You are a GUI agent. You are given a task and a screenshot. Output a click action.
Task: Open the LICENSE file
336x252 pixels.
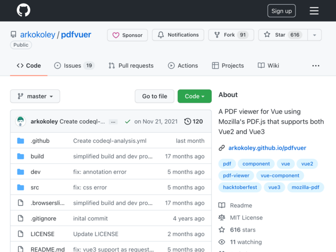pos(43,234)
